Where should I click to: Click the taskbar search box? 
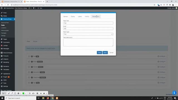20,98
